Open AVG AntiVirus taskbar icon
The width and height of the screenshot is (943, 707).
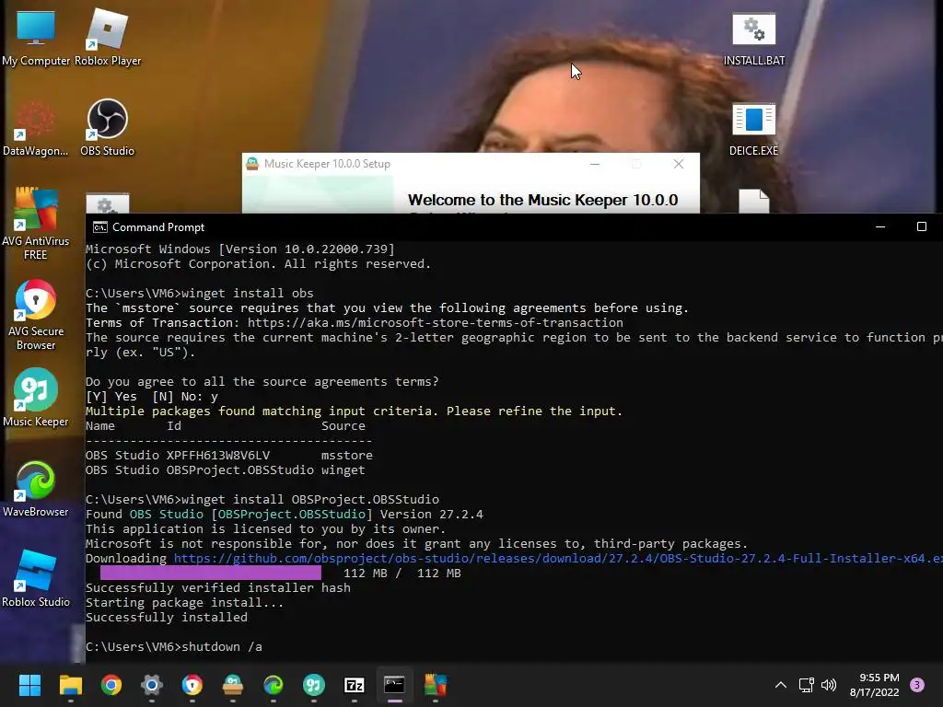coord(436,685)
